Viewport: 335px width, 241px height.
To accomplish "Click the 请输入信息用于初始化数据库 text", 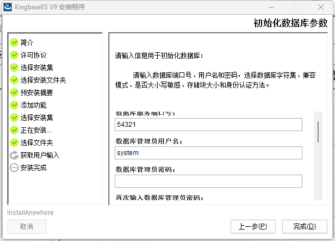I will 159,56.
